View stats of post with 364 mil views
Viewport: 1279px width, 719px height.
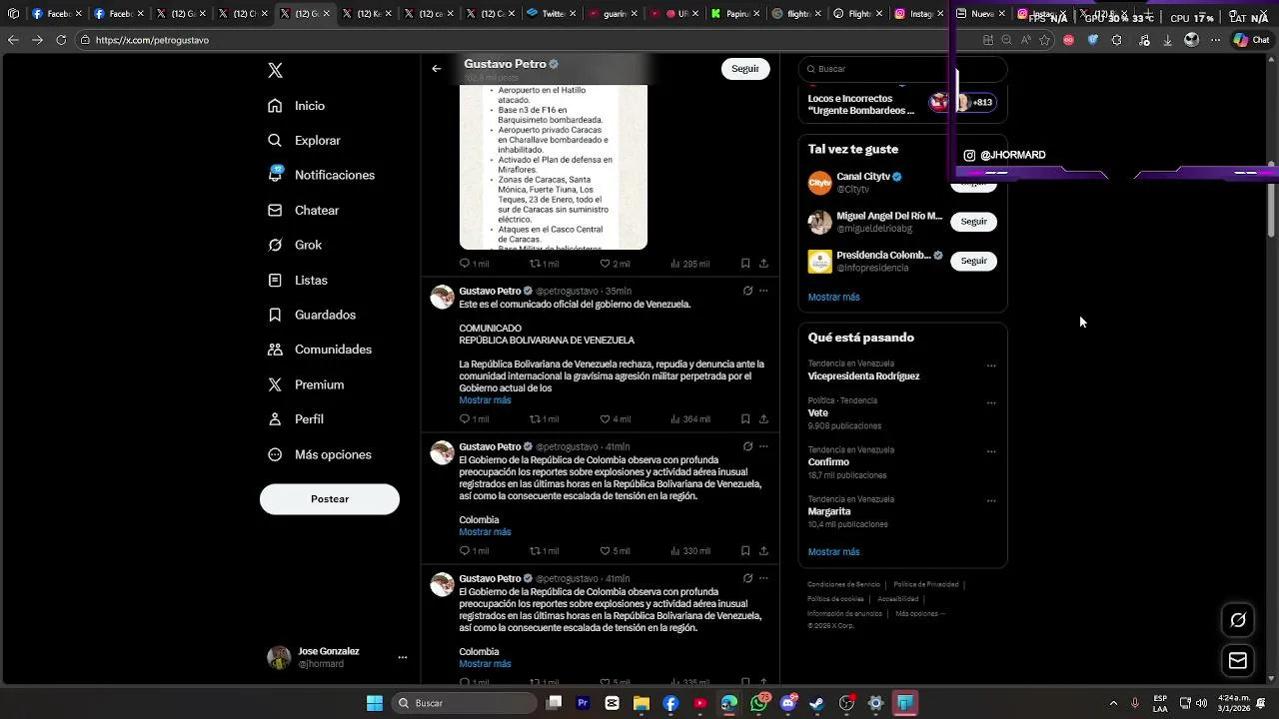point(689,419)
